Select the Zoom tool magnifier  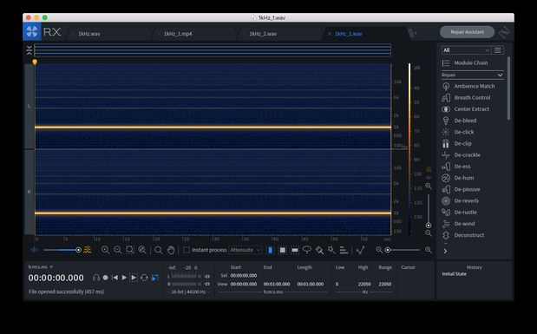pos(158,250)
